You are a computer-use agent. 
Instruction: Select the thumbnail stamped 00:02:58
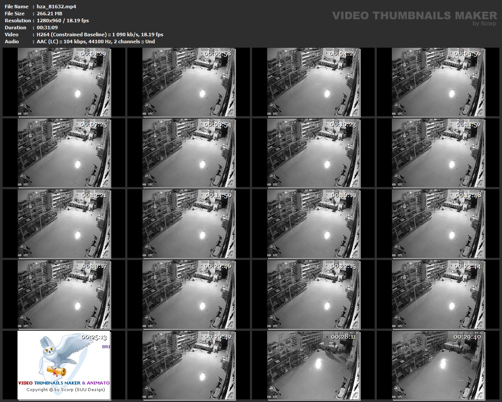189,82
